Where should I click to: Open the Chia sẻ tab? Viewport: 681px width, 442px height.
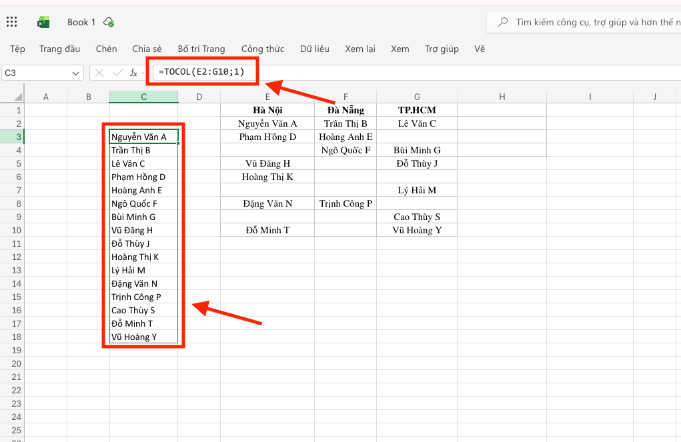(x=147, y=49)
